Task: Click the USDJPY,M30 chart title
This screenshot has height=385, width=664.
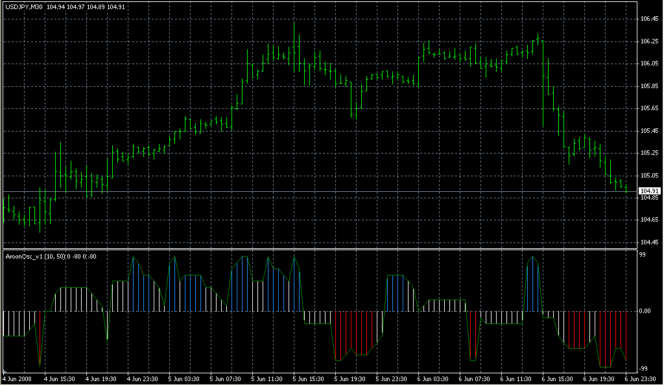Action: [24, 6]
